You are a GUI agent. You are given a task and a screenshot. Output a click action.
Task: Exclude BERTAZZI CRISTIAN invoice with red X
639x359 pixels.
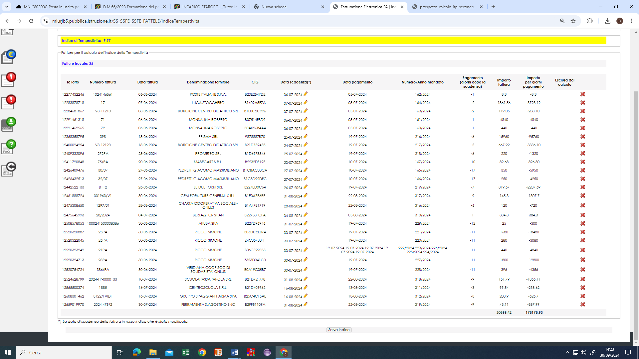pos(582,215)
